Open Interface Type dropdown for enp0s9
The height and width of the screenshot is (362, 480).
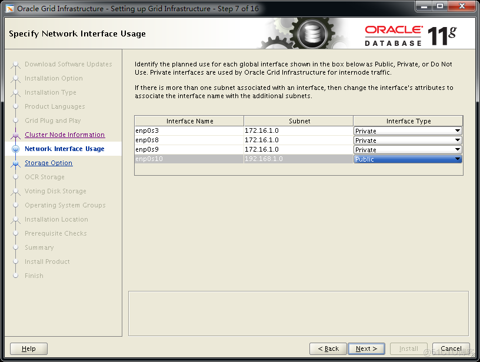click(x=408, y=150)
